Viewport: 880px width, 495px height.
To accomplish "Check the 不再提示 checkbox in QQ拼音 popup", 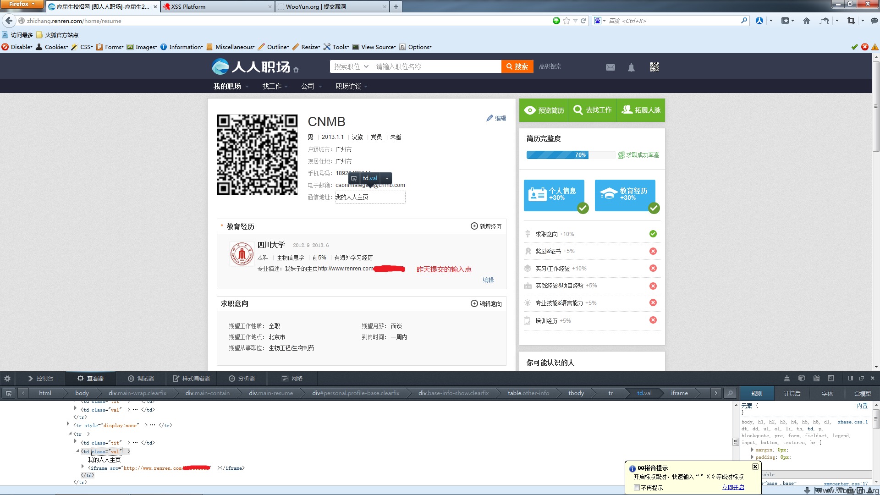I will click(x=637, y=488).
